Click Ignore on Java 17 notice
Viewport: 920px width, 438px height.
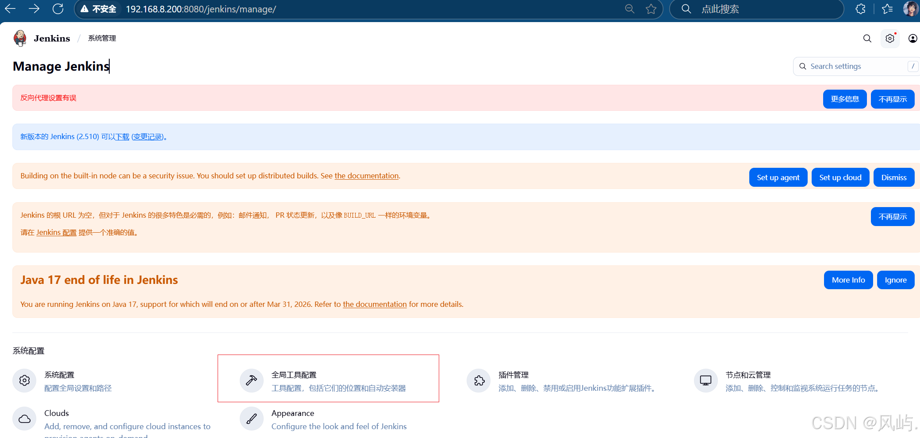click(896, 280)
